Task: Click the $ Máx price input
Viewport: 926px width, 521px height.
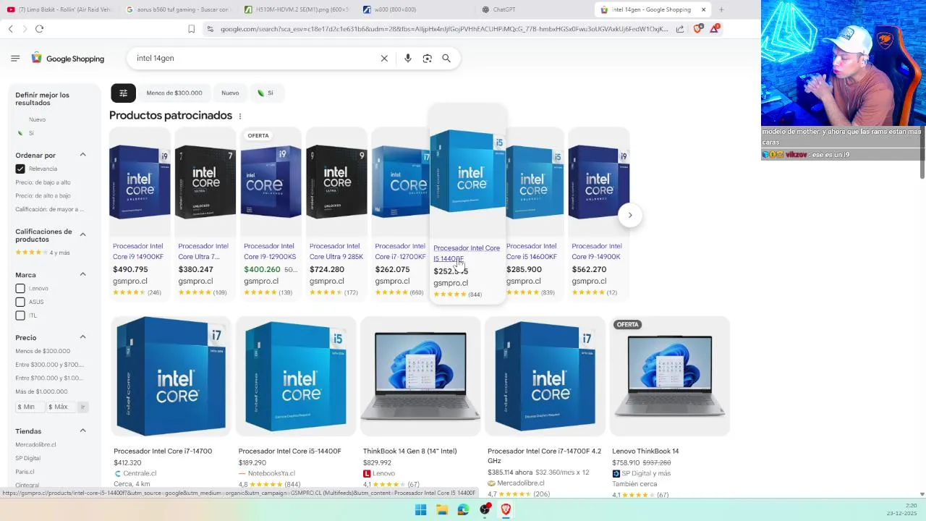Action: 61,407
